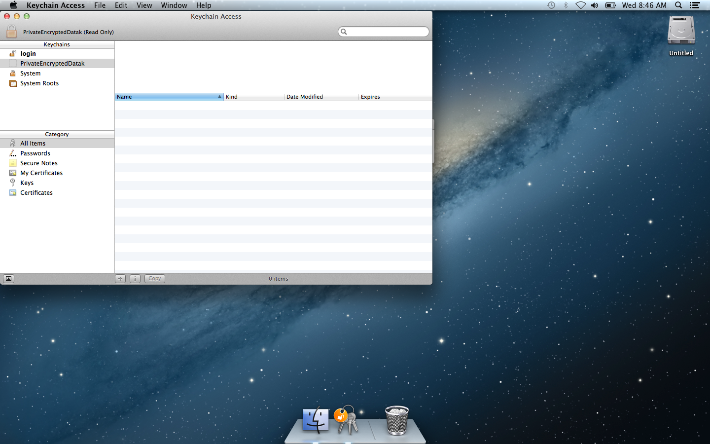Viewport: 710px width, 444px height.
Task: Click the PrivateEncryptedDatak (Read Only) label
Action: click(69, 32)
